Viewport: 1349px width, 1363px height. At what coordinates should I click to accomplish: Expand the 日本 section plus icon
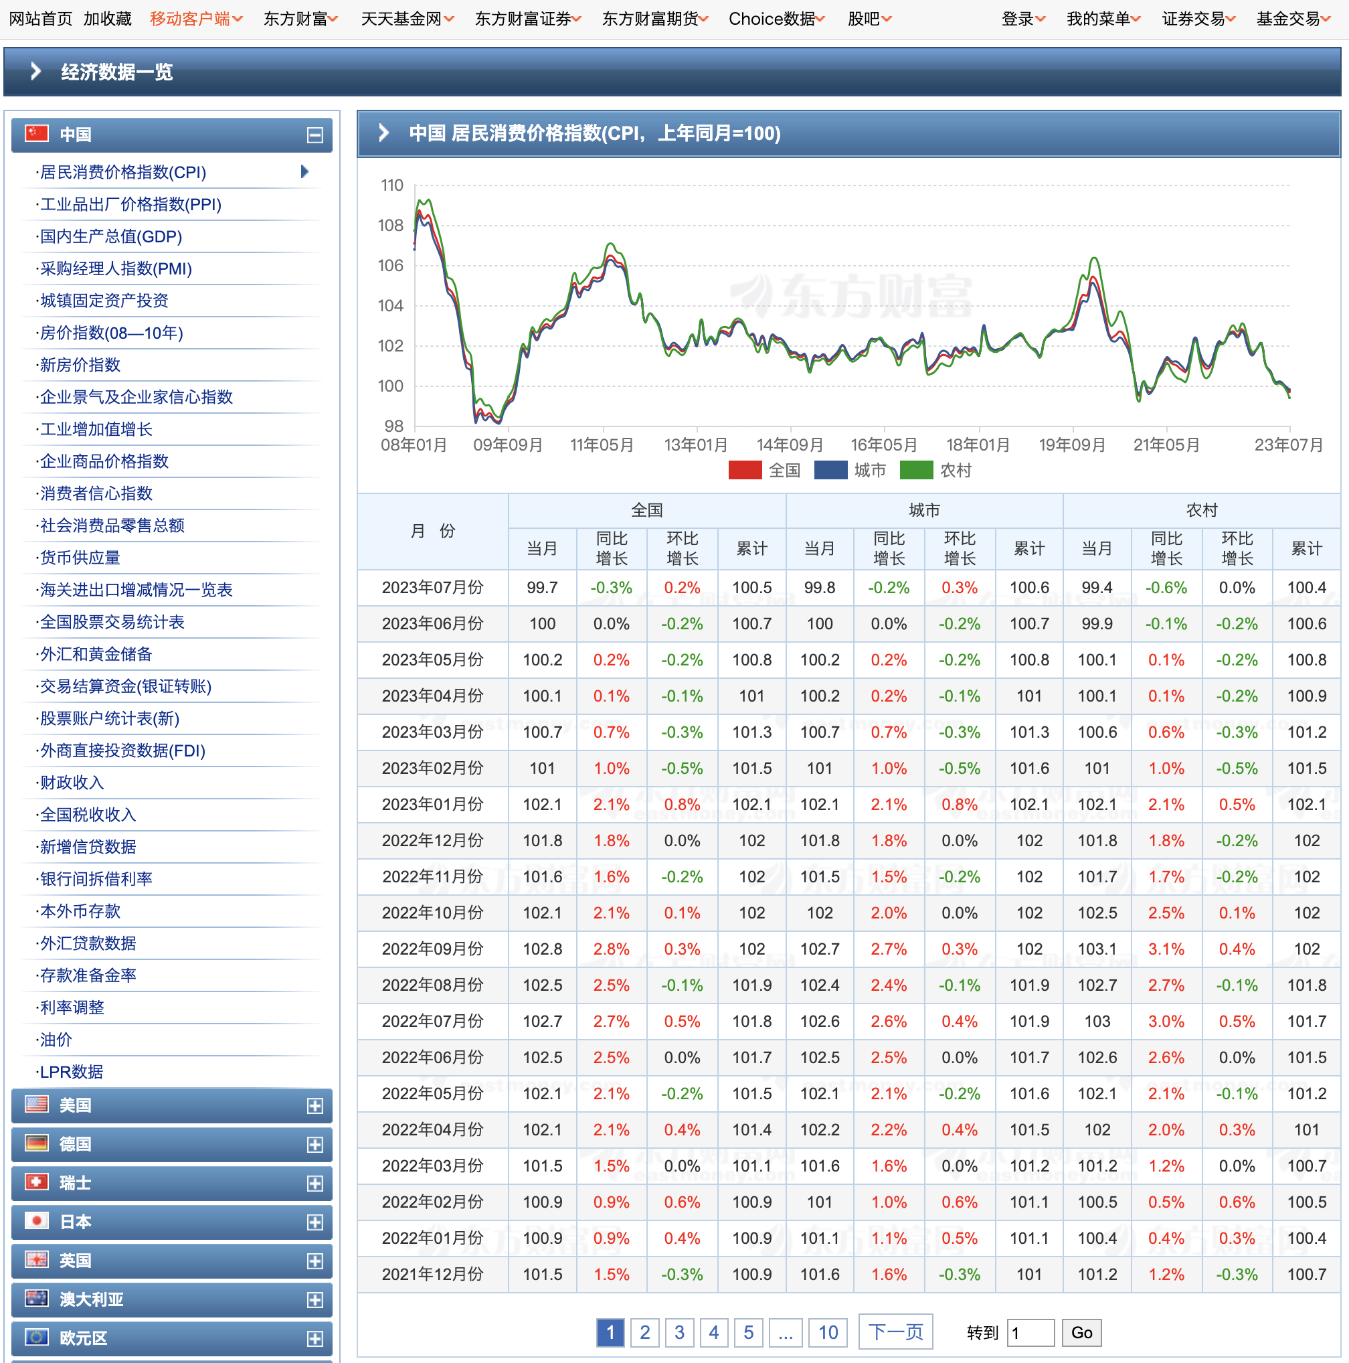coord(314,1222)
